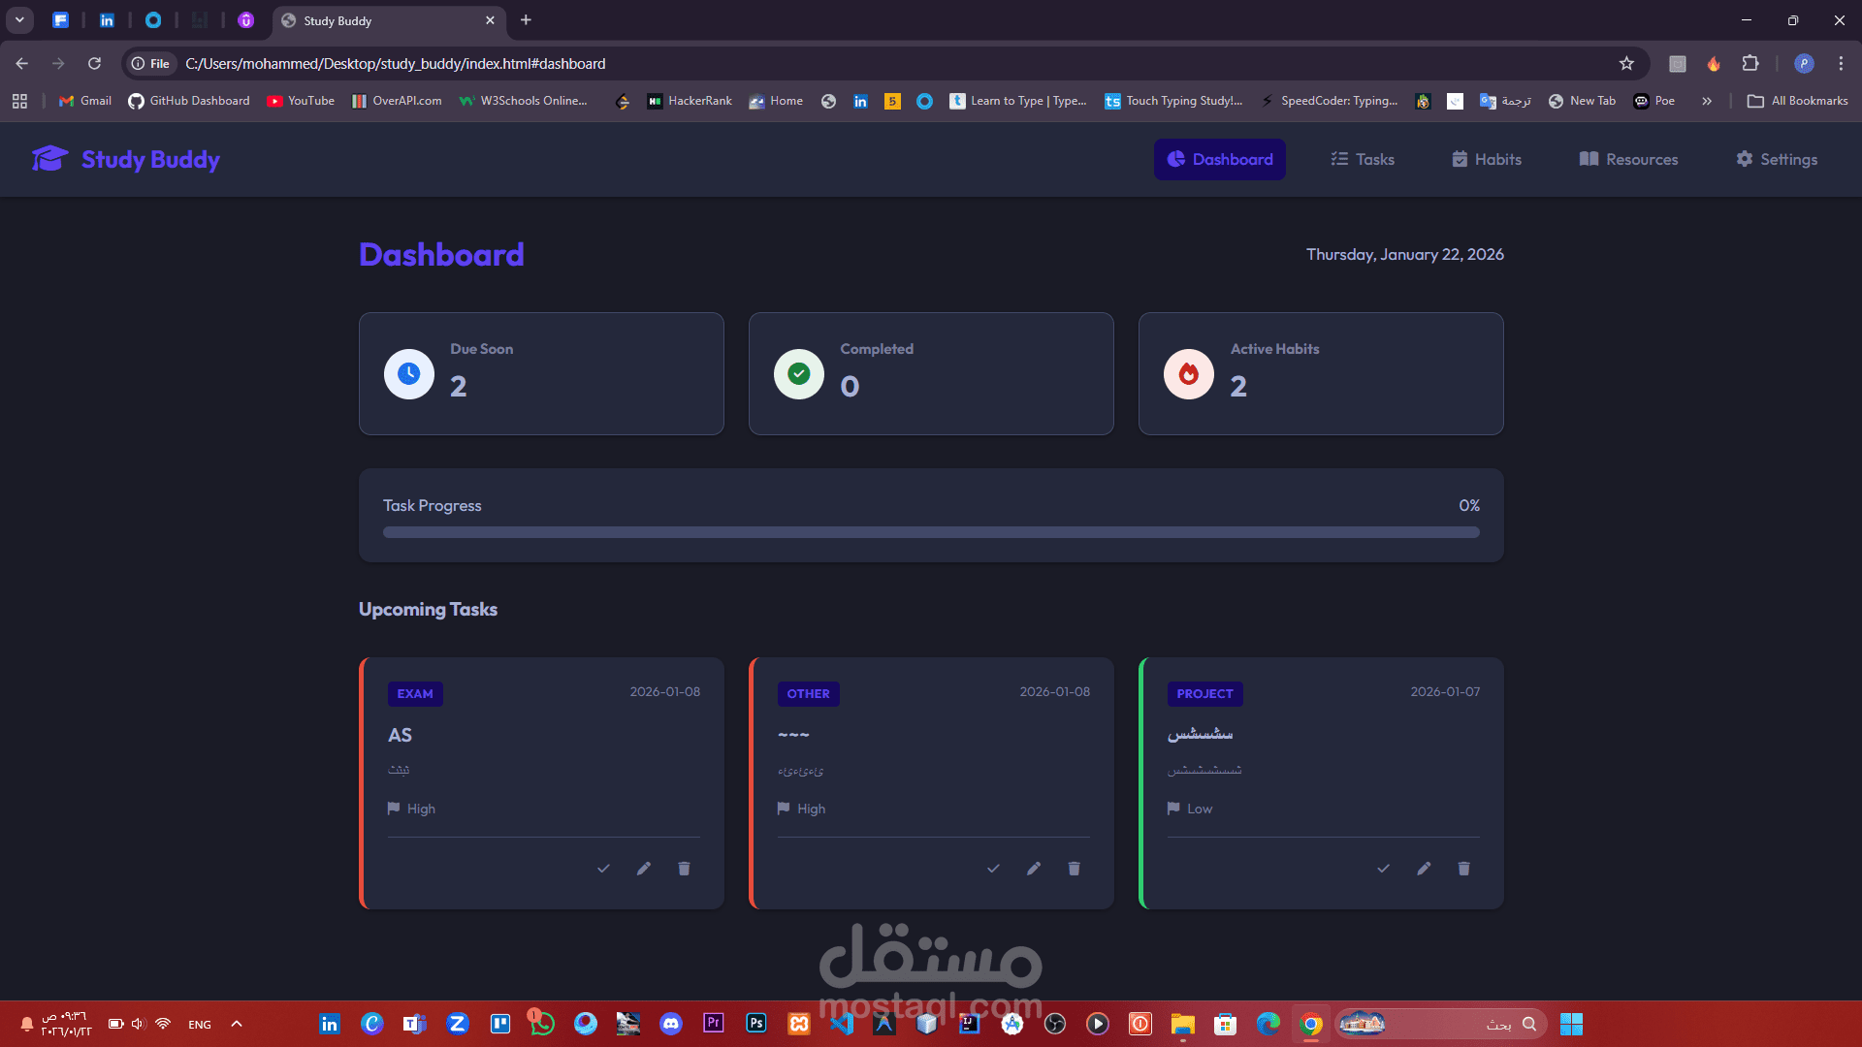Switch to the Habits tab
1862x1047 pixels.
pos(1487,159)
